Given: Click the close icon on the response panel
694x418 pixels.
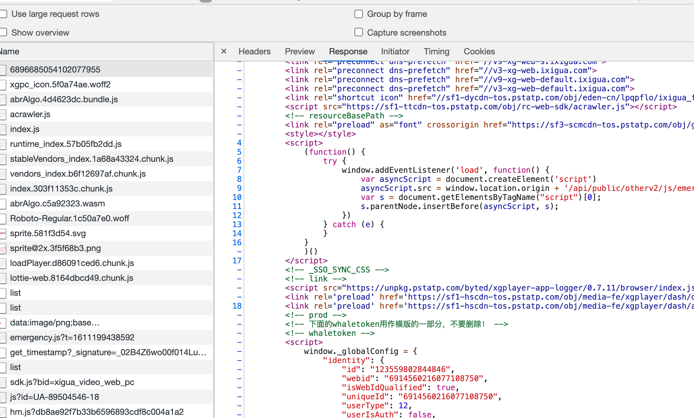Looking at the screenshot, I should 224,51.
